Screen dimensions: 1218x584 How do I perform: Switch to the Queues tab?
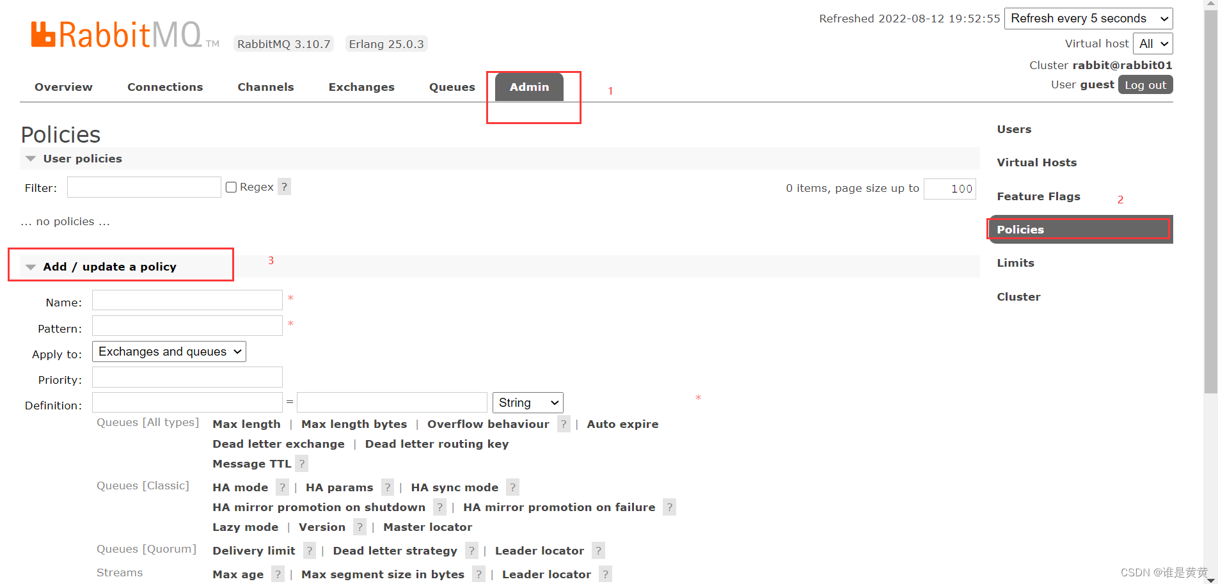click(x=452, y=87)
